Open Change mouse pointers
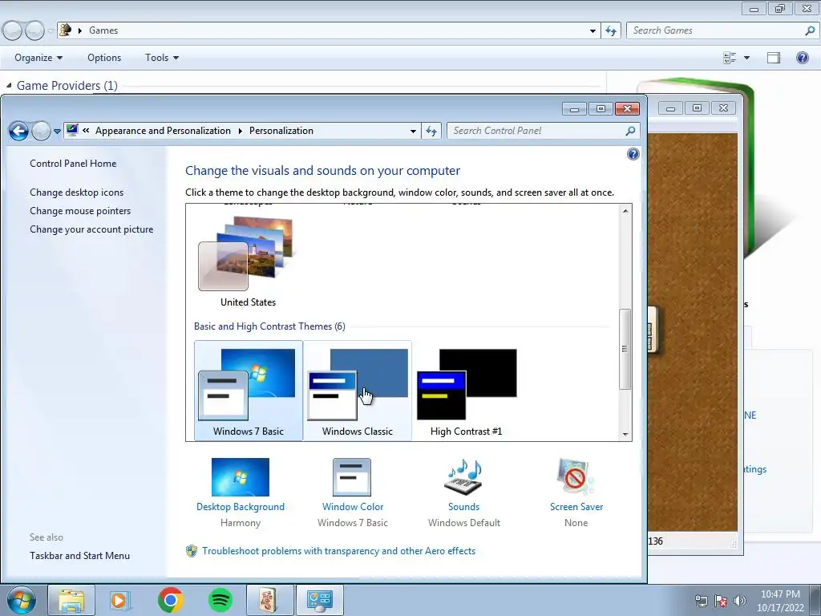 (x=80, y=211)
